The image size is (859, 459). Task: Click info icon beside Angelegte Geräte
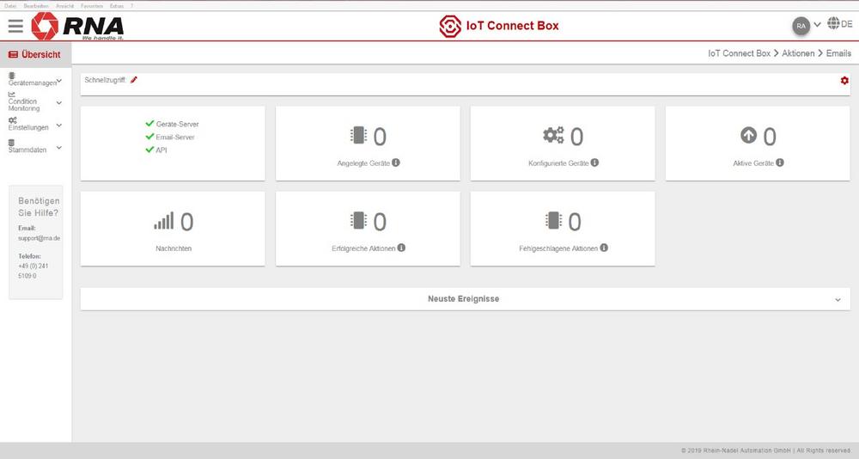click(x=396, y=162)
